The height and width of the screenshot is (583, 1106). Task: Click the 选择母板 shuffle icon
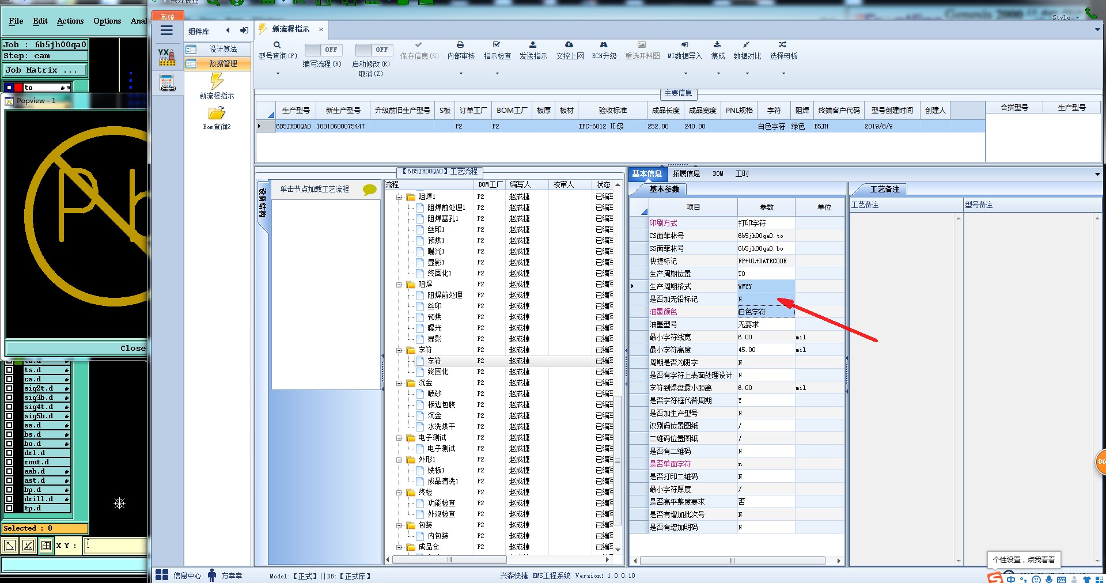782,44
